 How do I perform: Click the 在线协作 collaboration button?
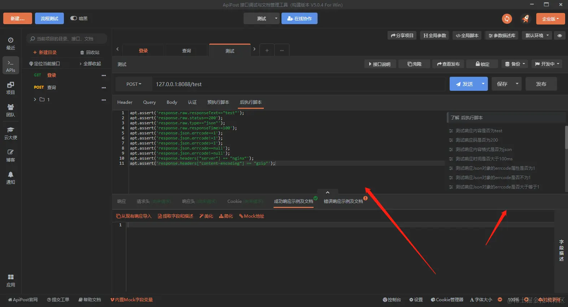pyautogui.click(x=300, y=19)
